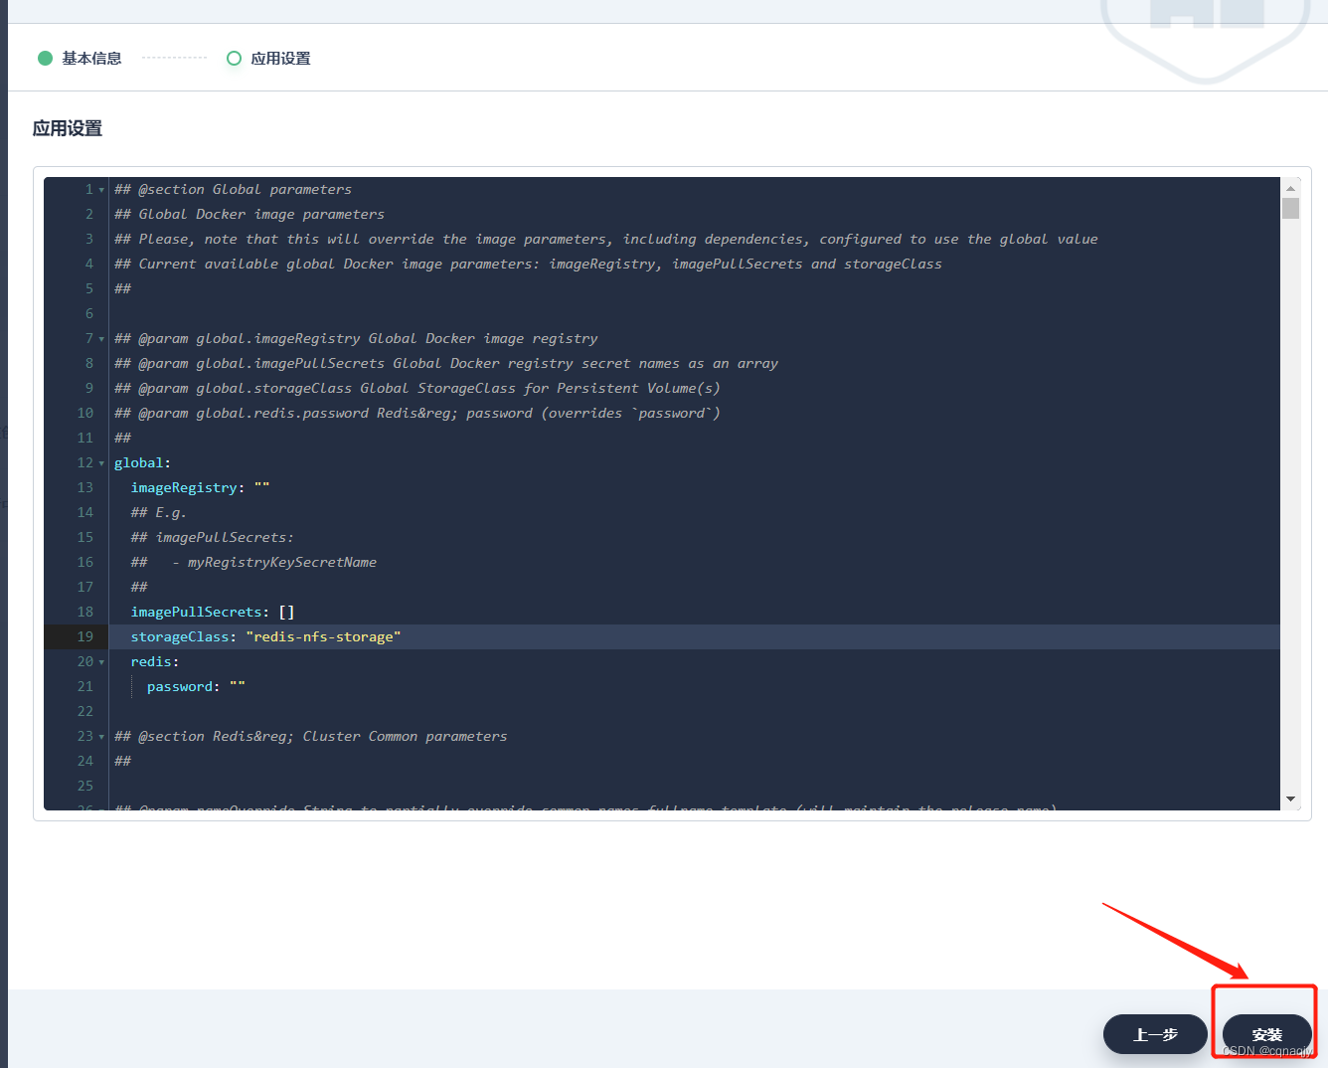
Task: Collapse the code fold at line 7
Action: (101, 339)
